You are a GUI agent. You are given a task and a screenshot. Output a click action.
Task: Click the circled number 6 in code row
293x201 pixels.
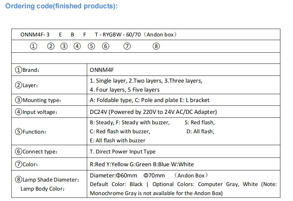(x=106, y=46)
